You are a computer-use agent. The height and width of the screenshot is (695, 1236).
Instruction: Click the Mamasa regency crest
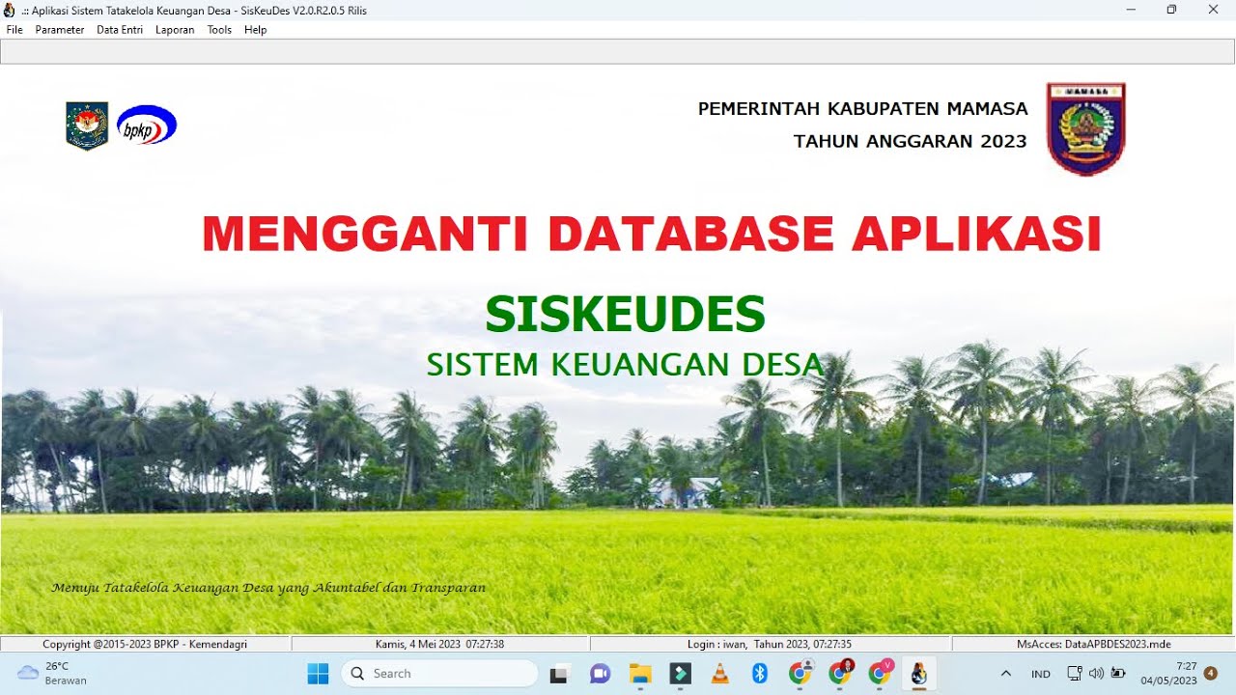pos(1086,129)
